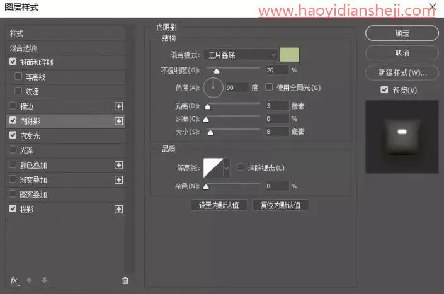Image resolution: width=444 pixels, height=294 pixels.
Task: Click the angle dial control
Action: 213,88
